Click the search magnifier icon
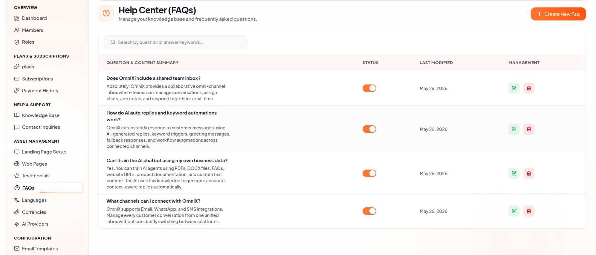This screenshot has width=596, height=255. (x=113, y=42)
